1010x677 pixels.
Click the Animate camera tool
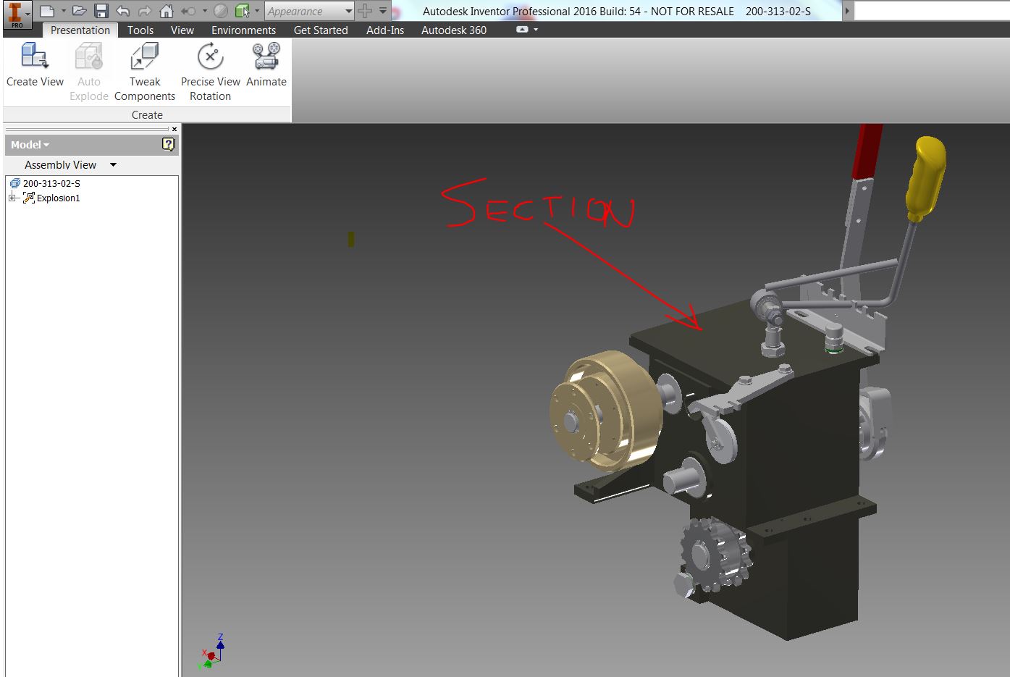(266, 65)
